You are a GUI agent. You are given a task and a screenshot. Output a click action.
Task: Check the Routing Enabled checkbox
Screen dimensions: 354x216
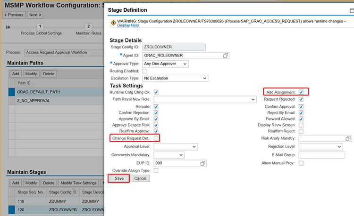point(145,71)
